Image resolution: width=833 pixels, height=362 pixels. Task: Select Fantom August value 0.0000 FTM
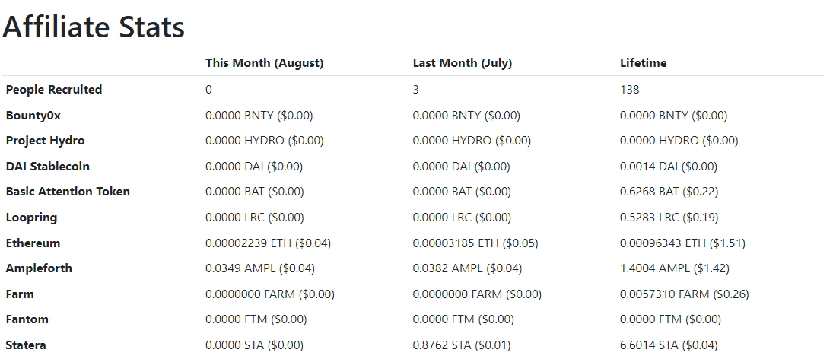point(256,319)
